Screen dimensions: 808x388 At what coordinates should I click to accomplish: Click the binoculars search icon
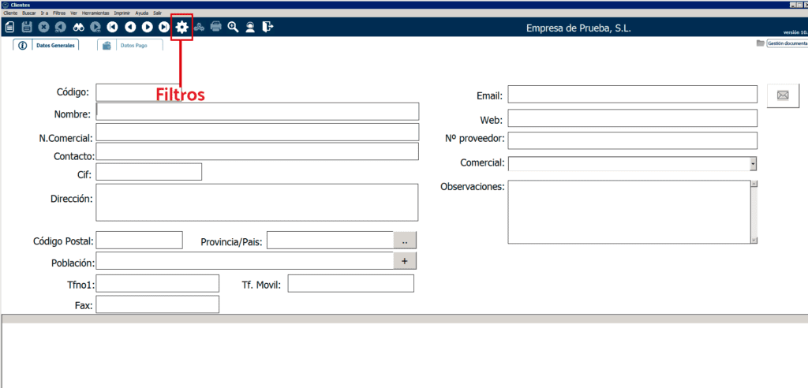(x=78, y=27)
